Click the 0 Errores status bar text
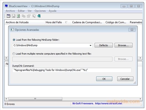The height and width of the screenshot is (110, 146). click(10, 104)
